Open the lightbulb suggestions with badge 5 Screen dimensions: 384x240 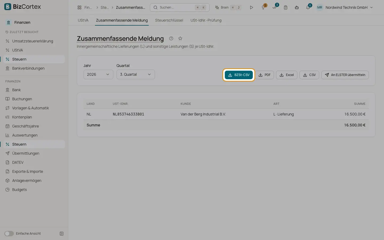pos(263,7)
